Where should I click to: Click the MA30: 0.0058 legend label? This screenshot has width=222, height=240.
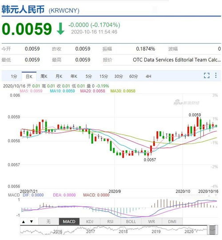[x=123, y=91]
